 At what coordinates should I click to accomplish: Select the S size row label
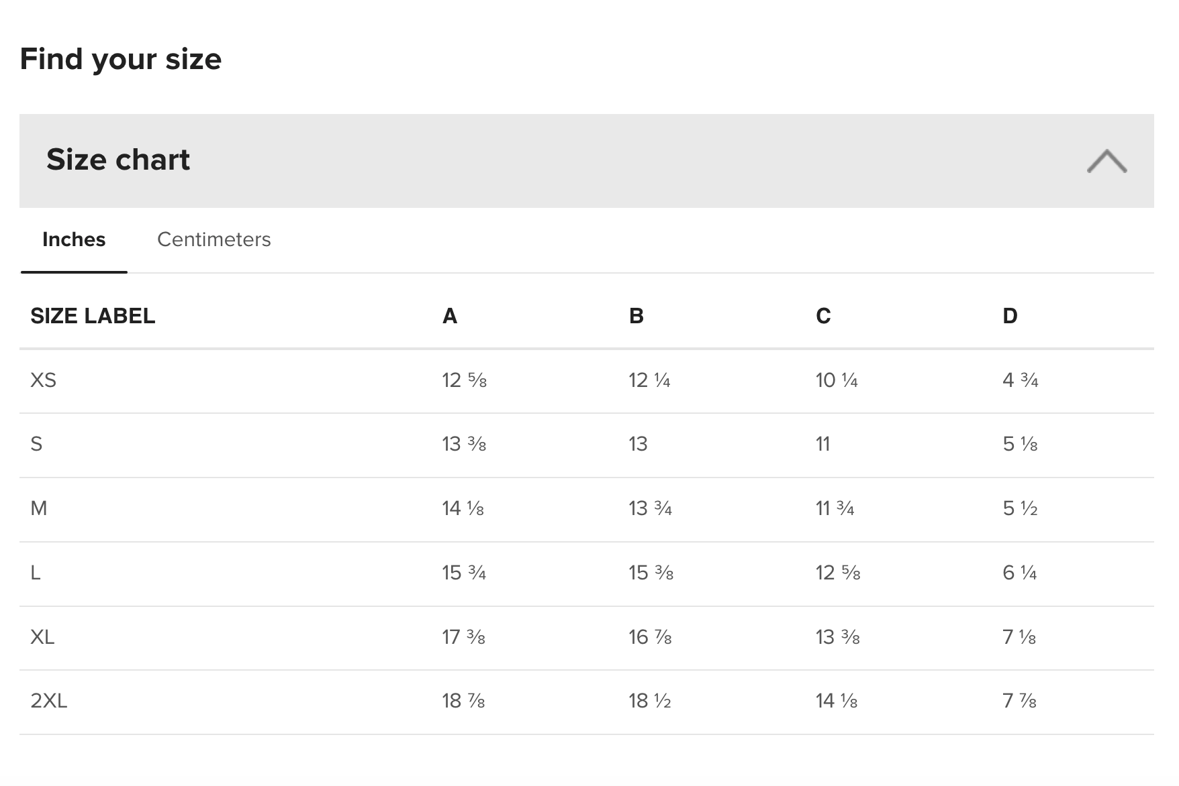[36, 444]
